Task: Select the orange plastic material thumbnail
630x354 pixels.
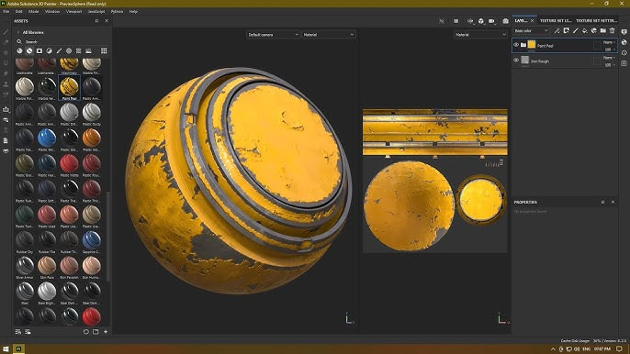Action: 92,138
